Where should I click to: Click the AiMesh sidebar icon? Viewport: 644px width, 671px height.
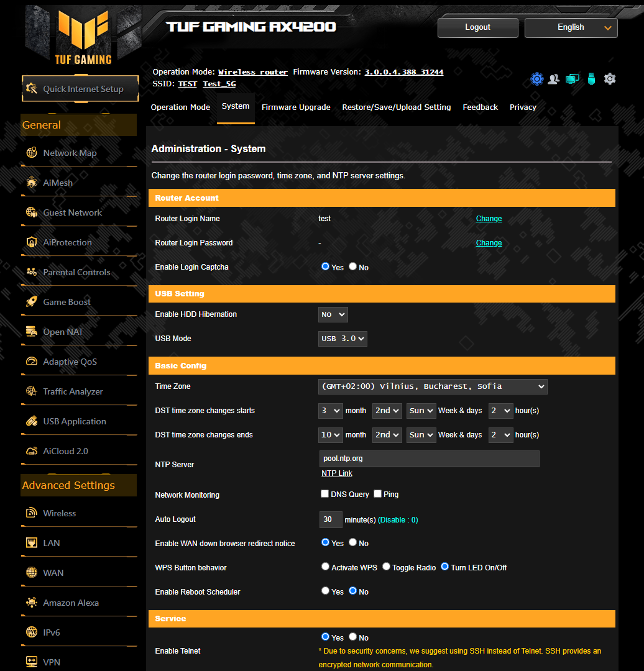point(32,183)
